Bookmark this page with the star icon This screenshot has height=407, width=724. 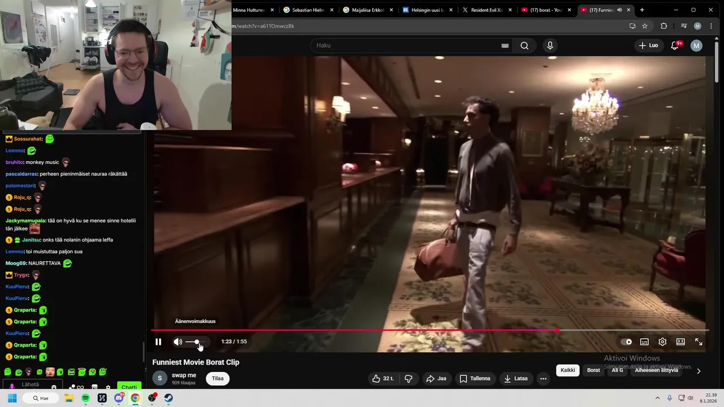tap(645, 26)
